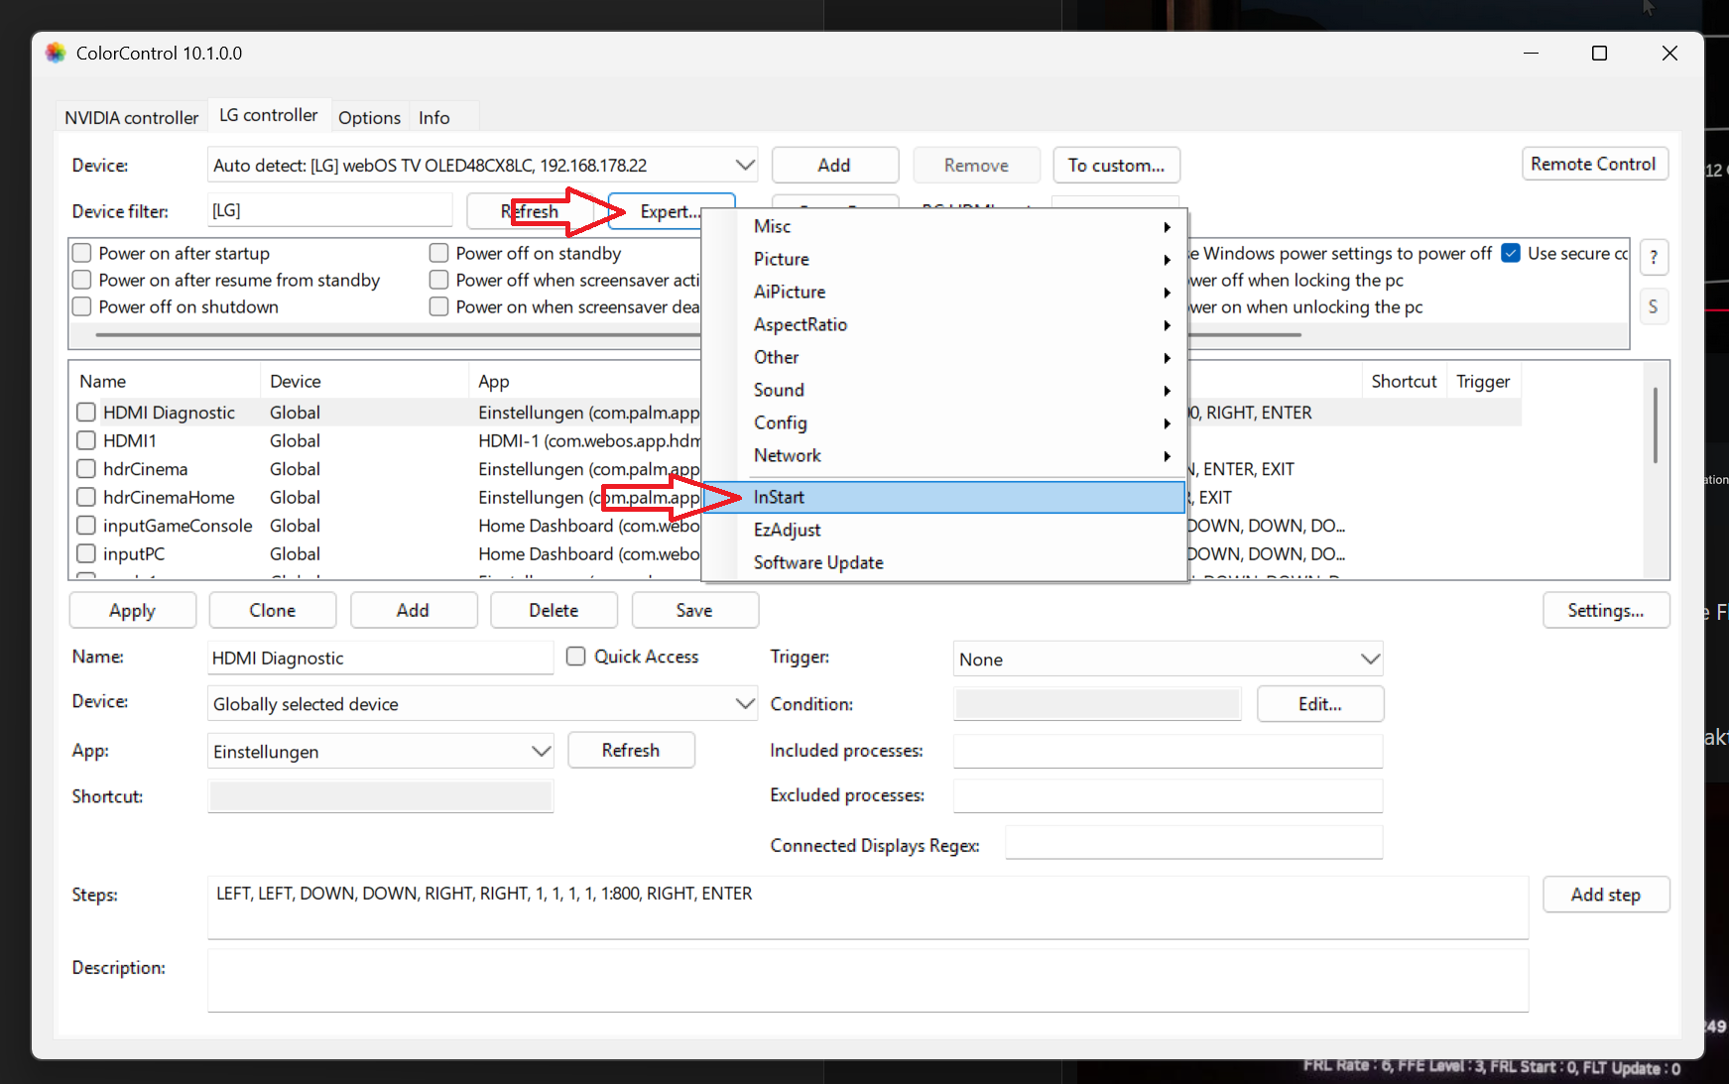
Task: Open the Config submenu
Action: [944, 422]
